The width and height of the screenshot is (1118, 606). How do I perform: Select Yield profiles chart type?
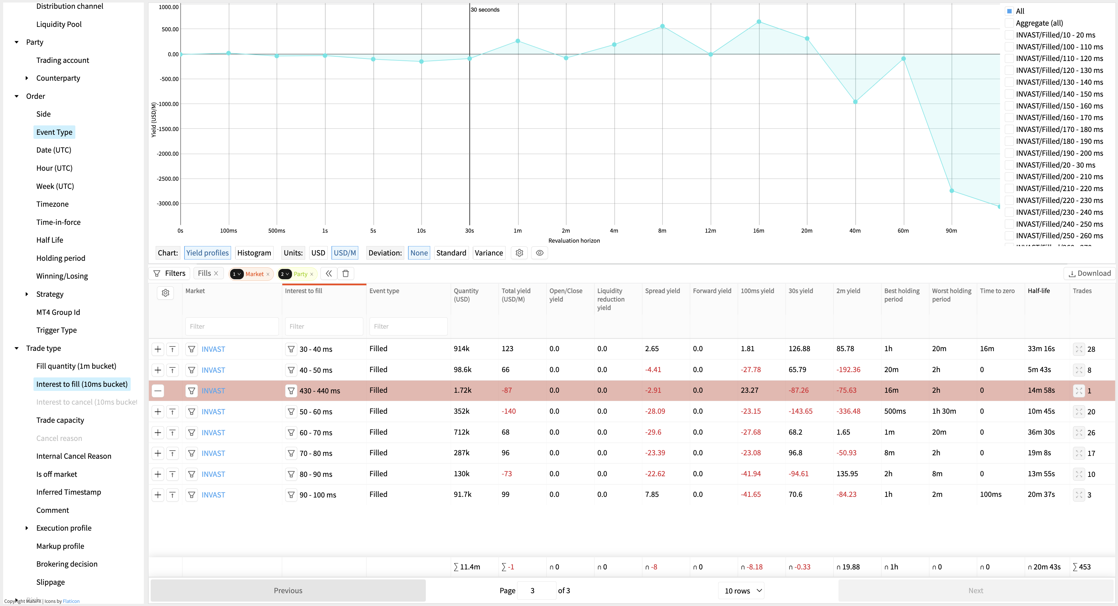(208, 253)
